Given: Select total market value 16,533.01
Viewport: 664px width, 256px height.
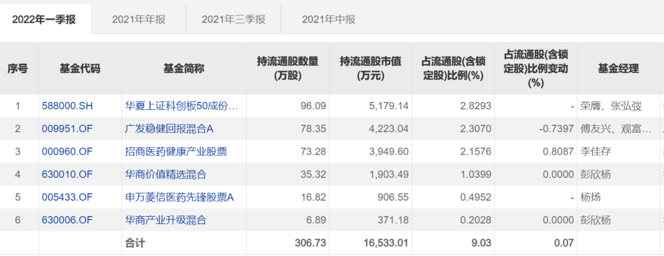Looking at the screenshot, I should tap(387, 243).
